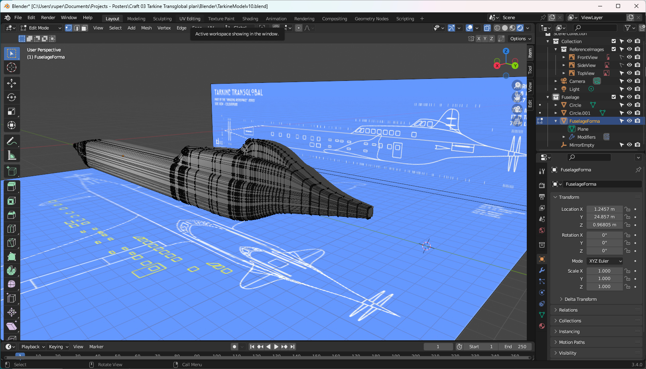The image size is (646, 369).
Task: Open the Edit Mode dropdown
Action: 41,28
